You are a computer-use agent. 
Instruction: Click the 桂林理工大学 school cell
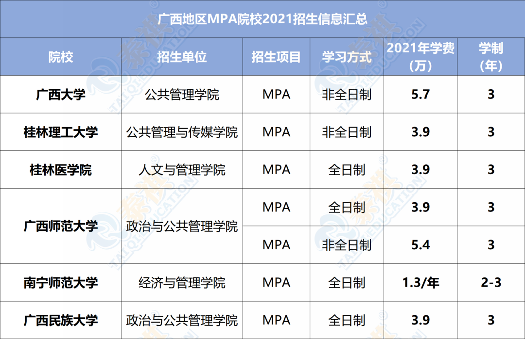[x=61, y=132]
